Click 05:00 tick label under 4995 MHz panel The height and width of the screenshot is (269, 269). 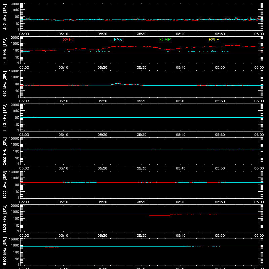click(x=24, y=202)
